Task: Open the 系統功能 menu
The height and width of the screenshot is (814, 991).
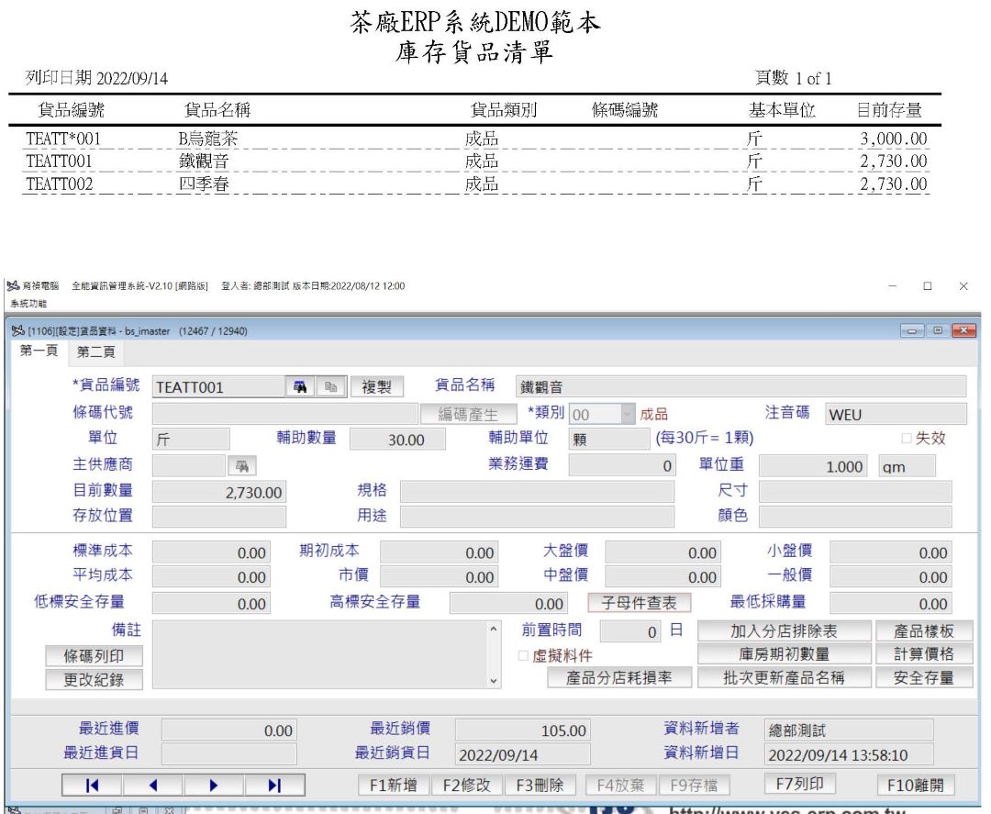Action: pos(28,304)
